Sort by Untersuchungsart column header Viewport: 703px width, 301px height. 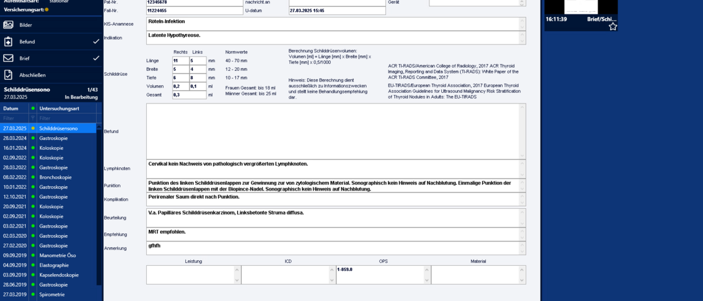click(67, 109)
